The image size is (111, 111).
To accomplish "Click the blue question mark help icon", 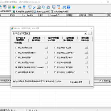I will 69,7.
